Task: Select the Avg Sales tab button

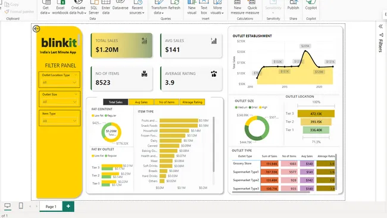Action: click(x=141, y=102)
